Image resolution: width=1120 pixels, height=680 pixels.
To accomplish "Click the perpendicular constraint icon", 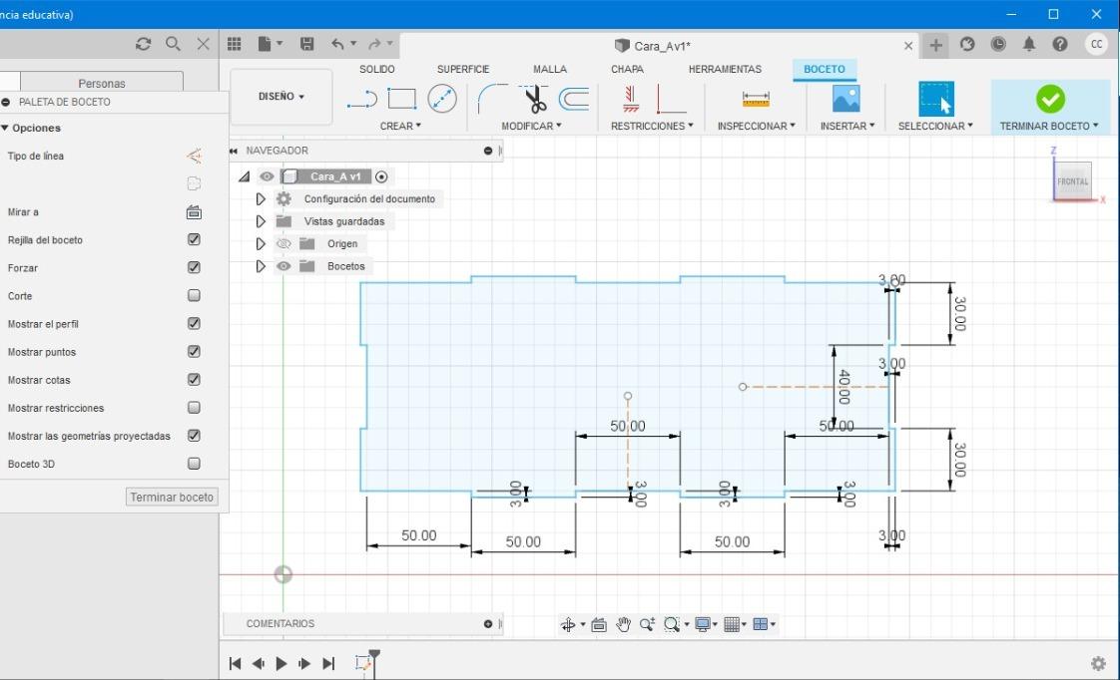I will (671, 99).
